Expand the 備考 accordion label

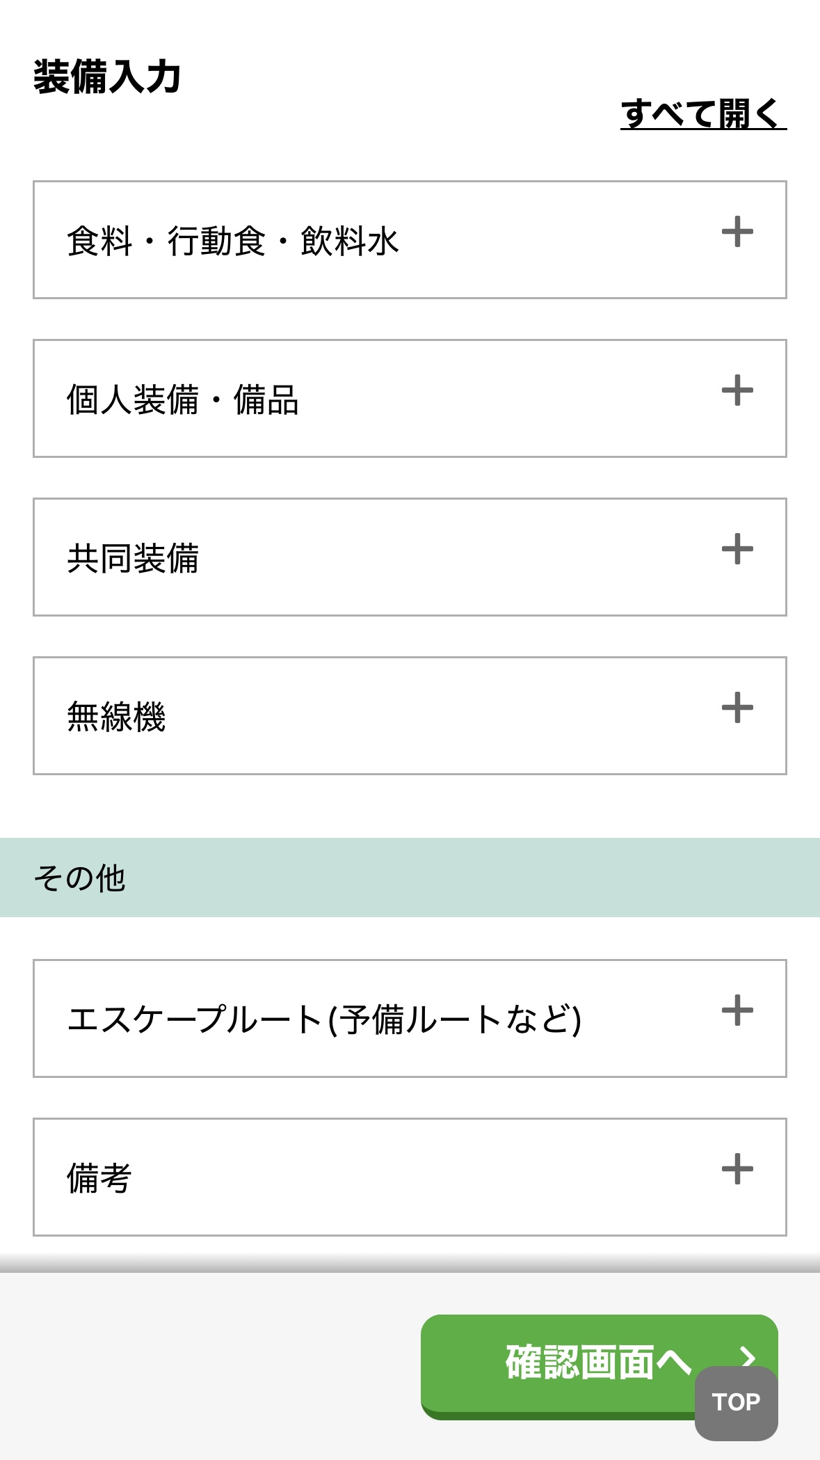99,1179
